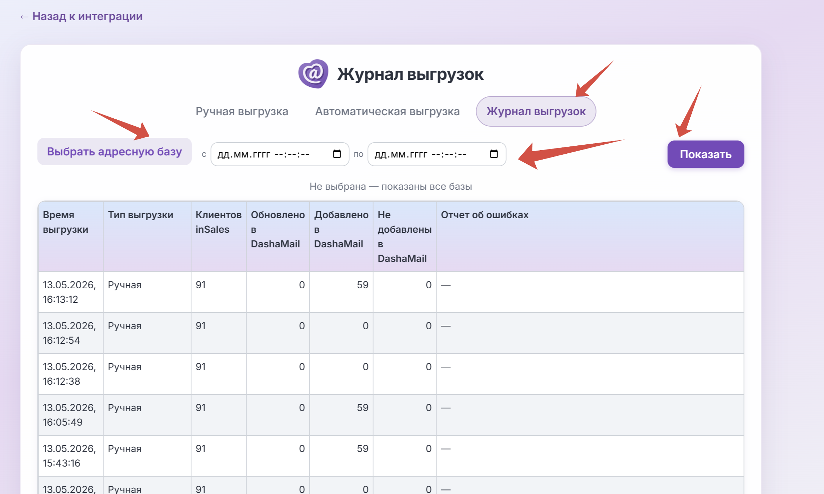Select the 15:43:16 export time cell
This screenshot has width=824, height=494.
coord(70,456)
